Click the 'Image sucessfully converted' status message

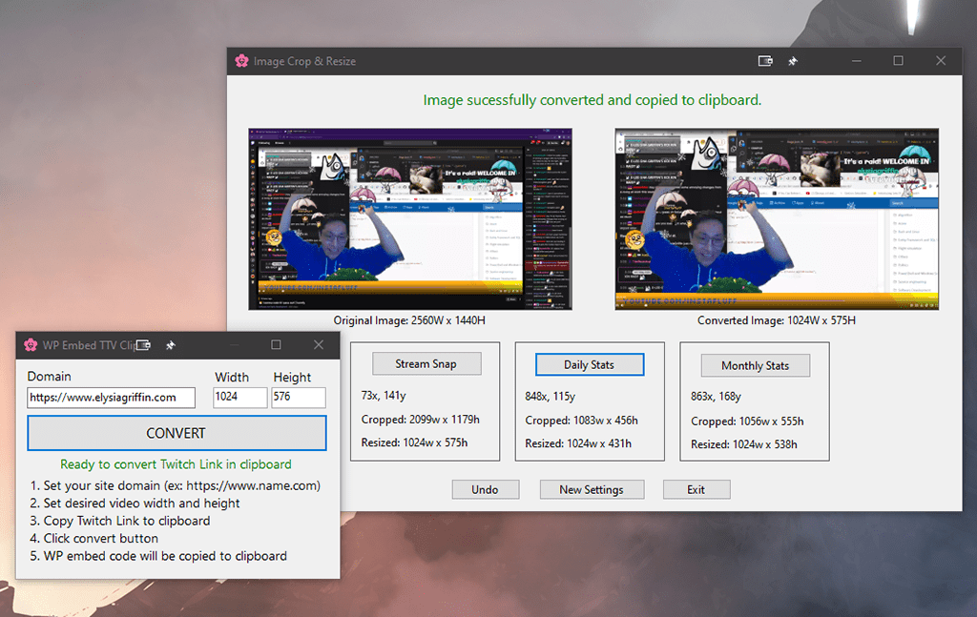click(592, 100)
